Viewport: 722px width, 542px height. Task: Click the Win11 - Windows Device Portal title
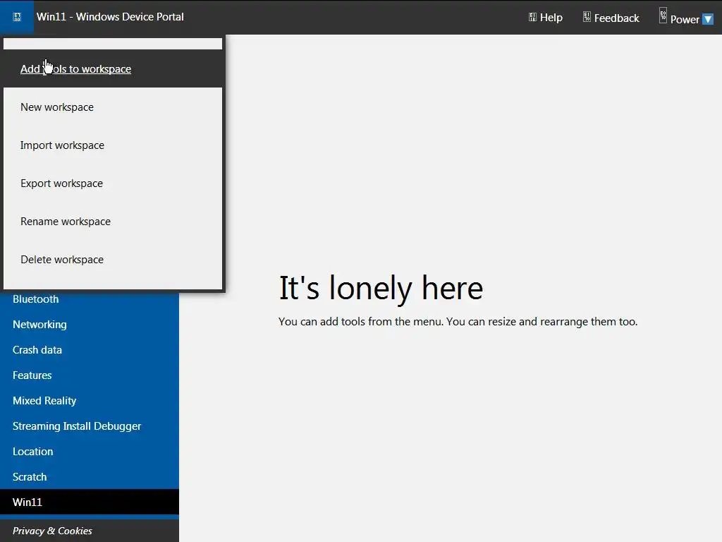pyautogui.click(x=110, y=17)
